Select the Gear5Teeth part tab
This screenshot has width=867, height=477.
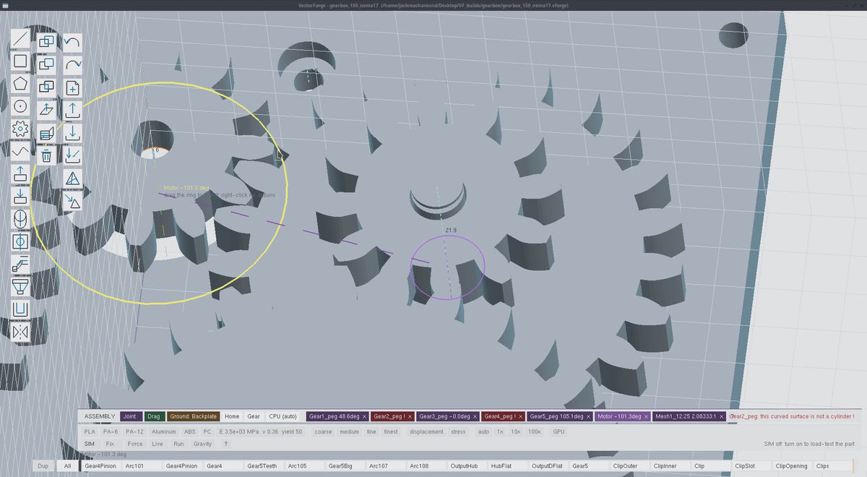(264, 466)
